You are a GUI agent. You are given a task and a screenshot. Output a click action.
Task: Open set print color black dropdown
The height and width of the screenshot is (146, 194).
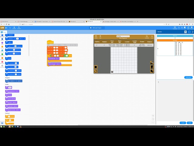(15, 103)
